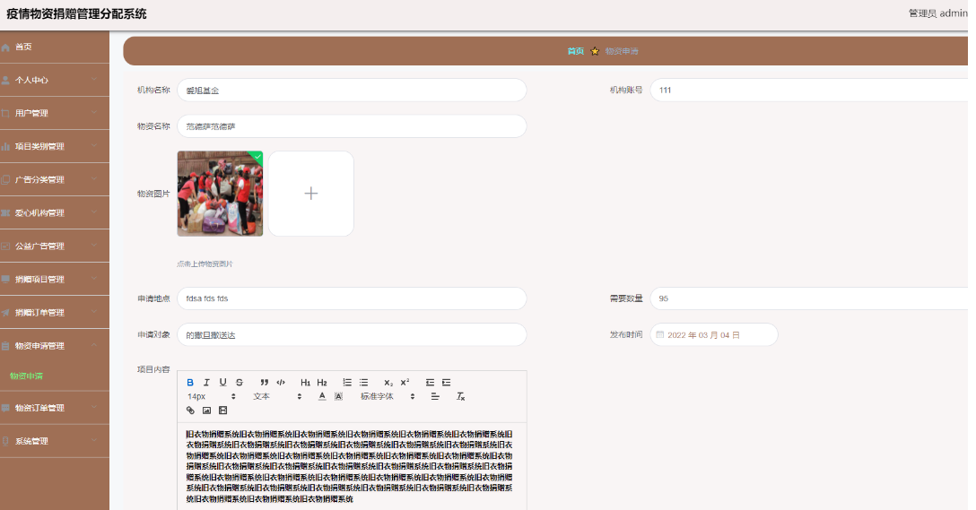Expand the 个人中心 sidebar menu

55,80
